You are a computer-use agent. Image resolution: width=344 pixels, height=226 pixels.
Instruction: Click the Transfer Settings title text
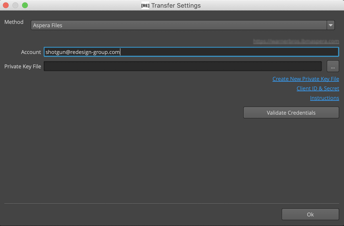point(176,5)
